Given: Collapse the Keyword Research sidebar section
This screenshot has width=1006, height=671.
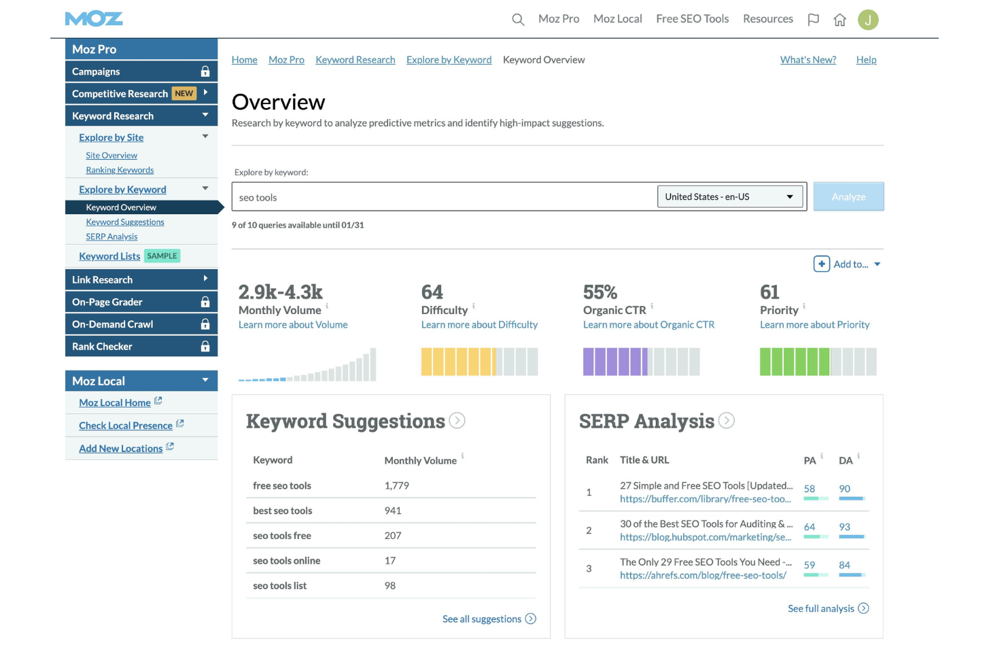Looking at the screenshot, I should [x=205, y=115].
